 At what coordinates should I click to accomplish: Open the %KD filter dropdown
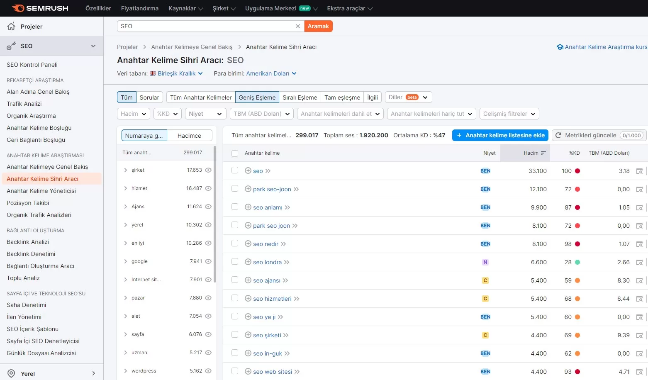coord(168,114)
